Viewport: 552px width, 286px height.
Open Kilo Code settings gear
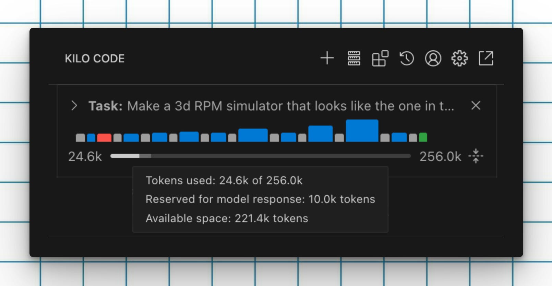pyautogui.click(x=459, y=58)
